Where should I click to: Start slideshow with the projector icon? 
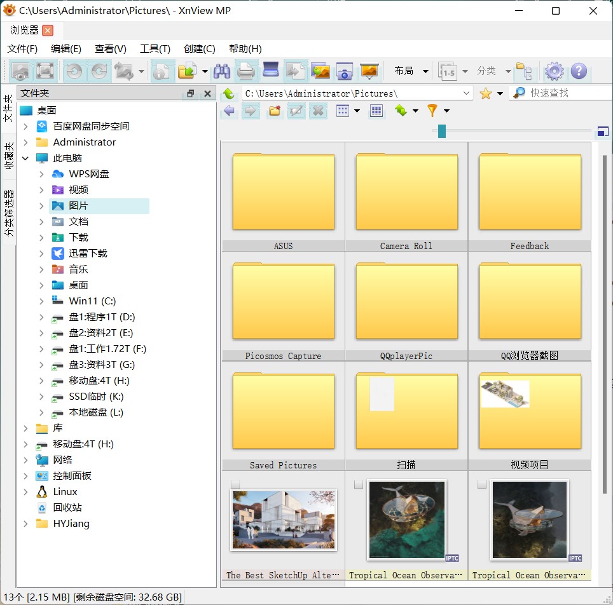tap(369, 72)
